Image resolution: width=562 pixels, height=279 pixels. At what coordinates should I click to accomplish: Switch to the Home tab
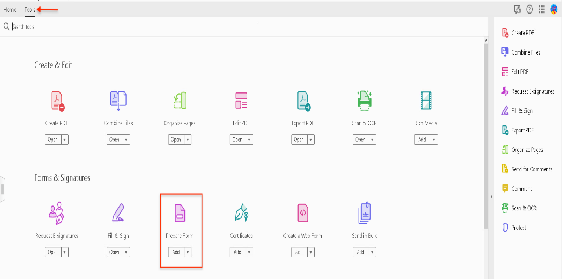pyautogui.click(x=10, y=10)
